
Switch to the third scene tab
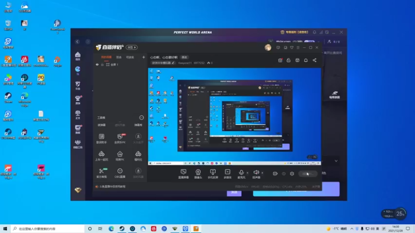tap(130, 57)
